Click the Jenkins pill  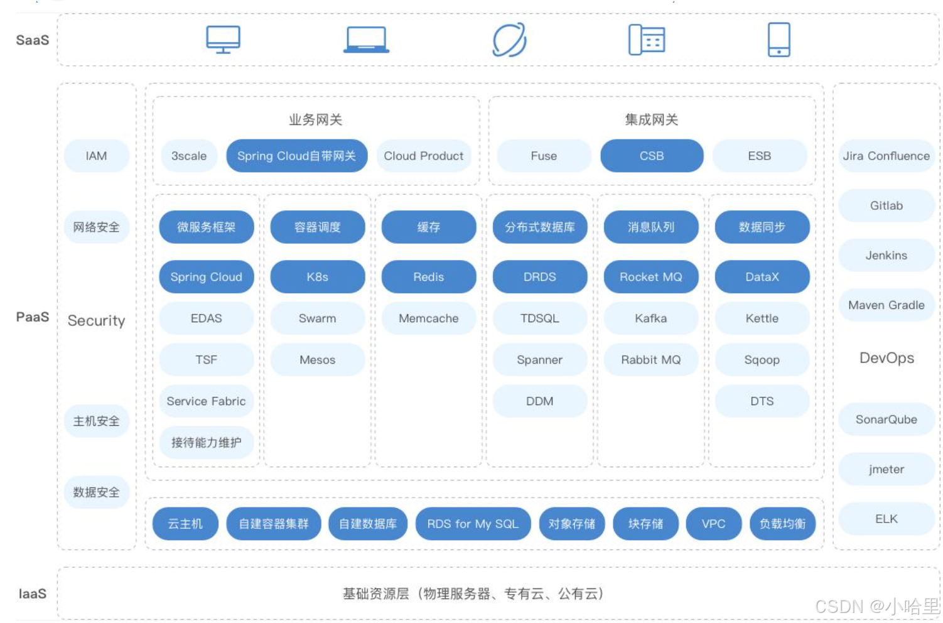click(886, 255)
